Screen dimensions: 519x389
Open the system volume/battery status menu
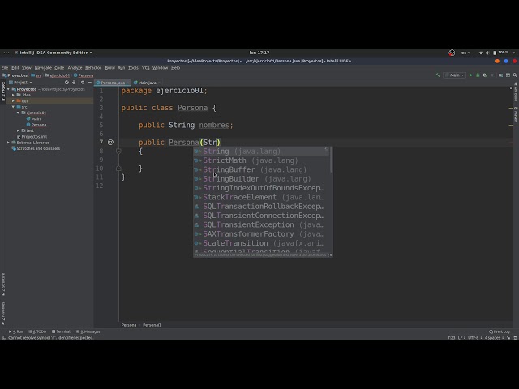[x=497, y=53]
